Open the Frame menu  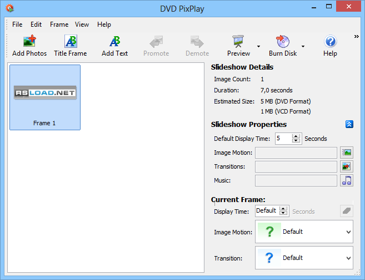pos(59,24)
